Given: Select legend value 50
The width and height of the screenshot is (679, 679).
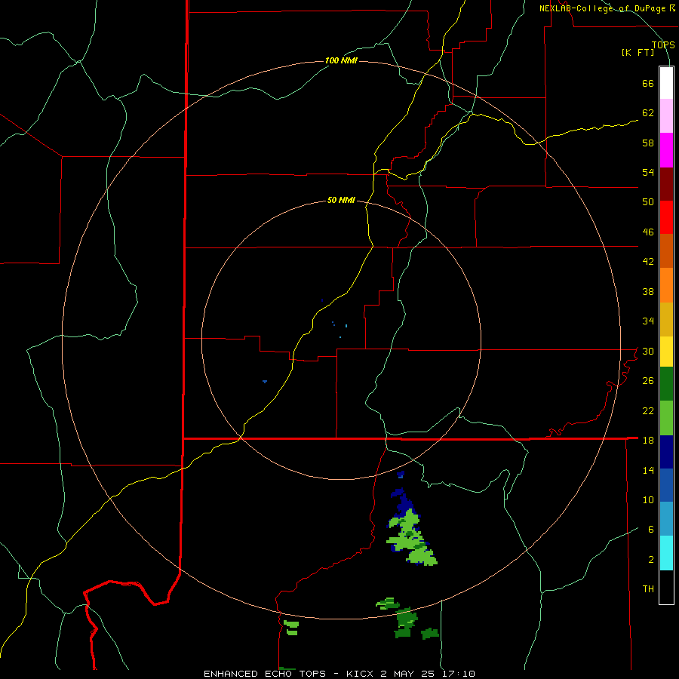Looking at the screenshot, I should 648,201.
